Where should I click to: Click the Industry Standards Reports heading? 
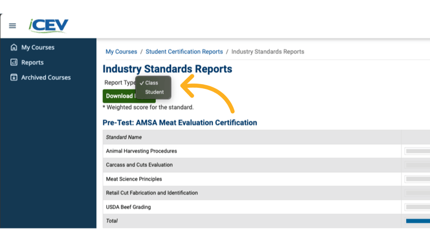[x=167, y=69]
